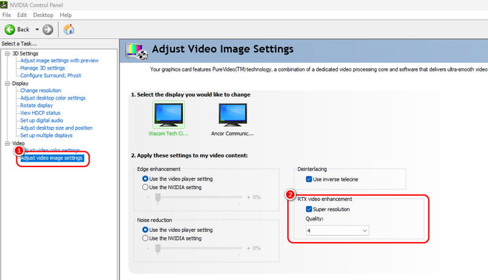The height and width of the screenshot is (280, 488).
Task: Select the Ancor Communications display monitor icon
Action: pyautogui.click(x=232, y=115)
